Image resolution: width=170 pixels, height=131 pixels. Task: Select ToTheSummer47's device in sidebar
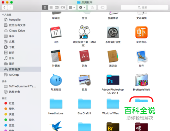(20, 86)
